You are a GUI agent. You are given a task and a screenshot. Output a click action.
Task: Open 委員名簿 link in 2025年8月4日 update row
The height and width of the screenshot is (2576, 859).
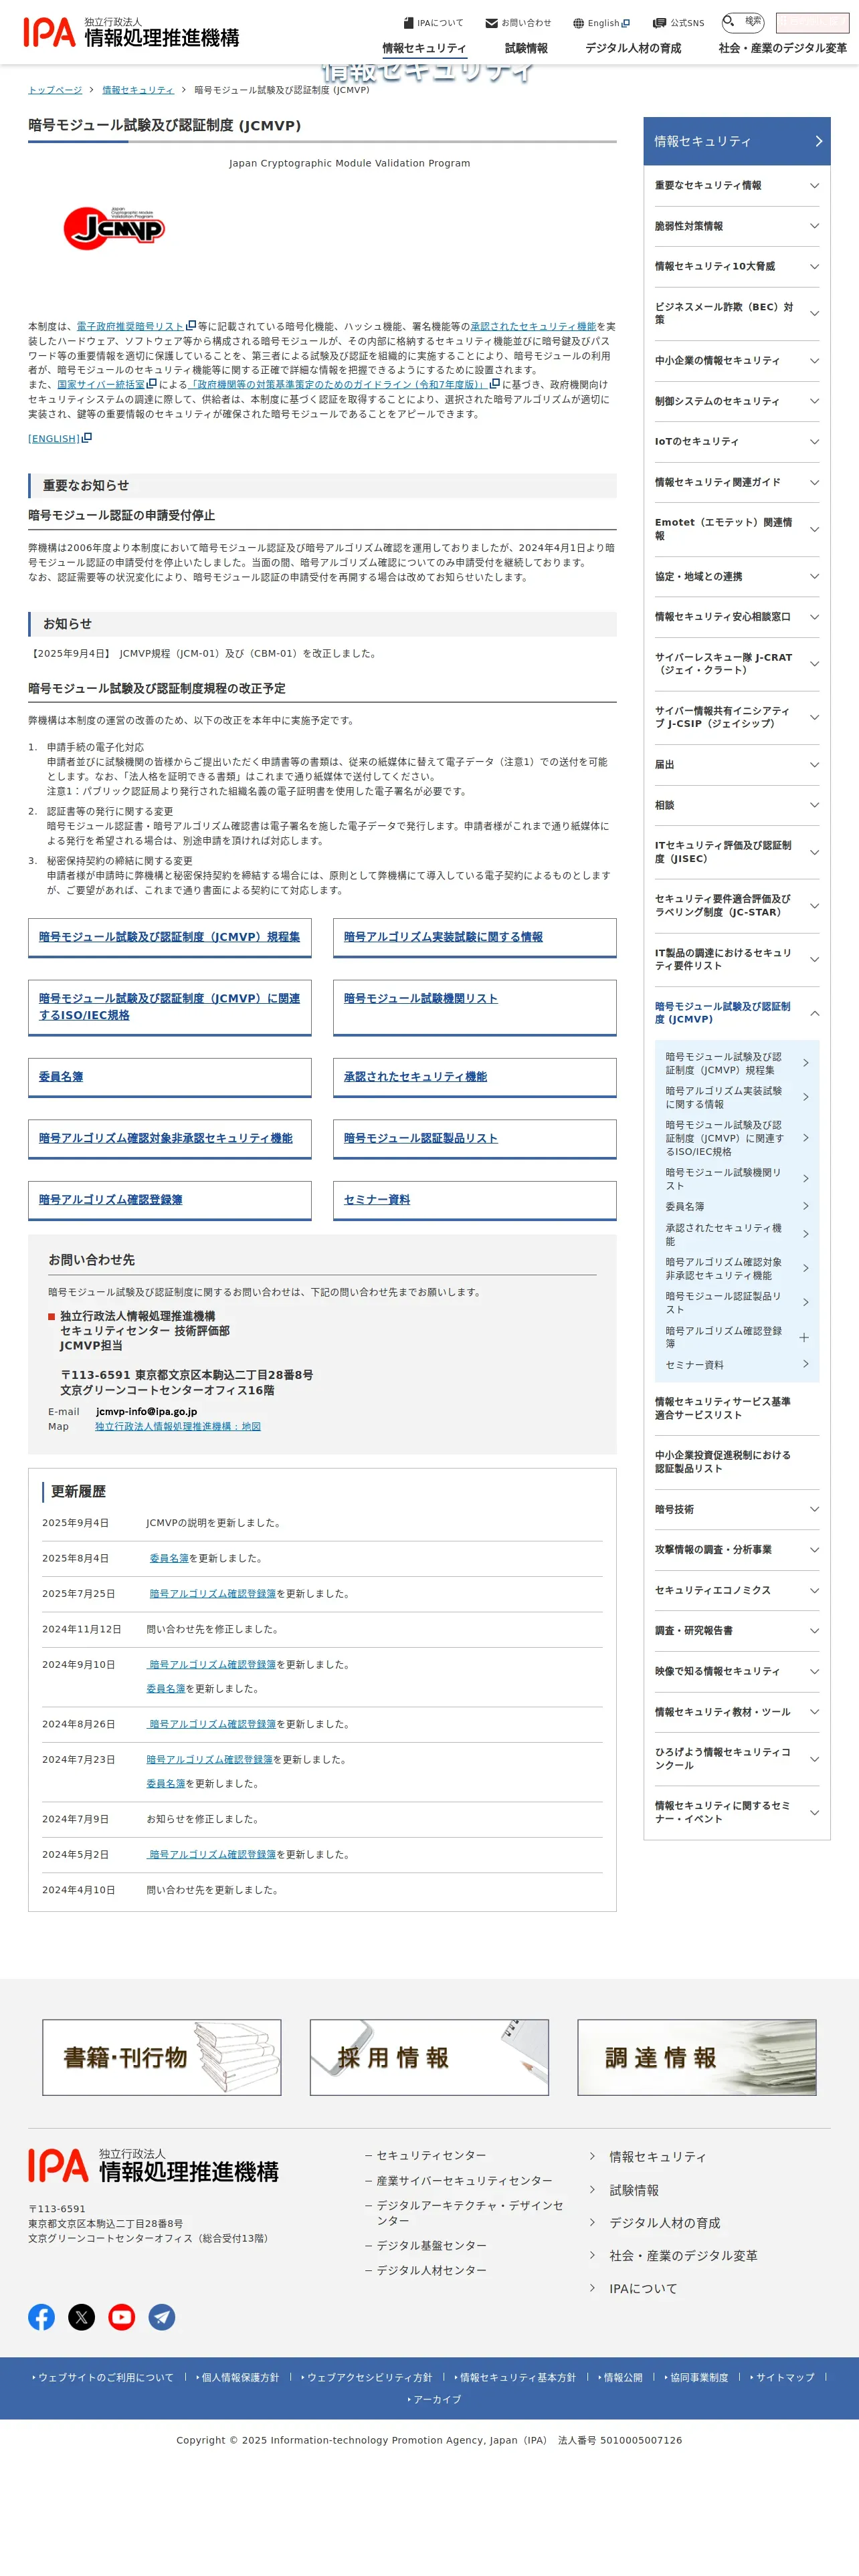(169, 1558)
